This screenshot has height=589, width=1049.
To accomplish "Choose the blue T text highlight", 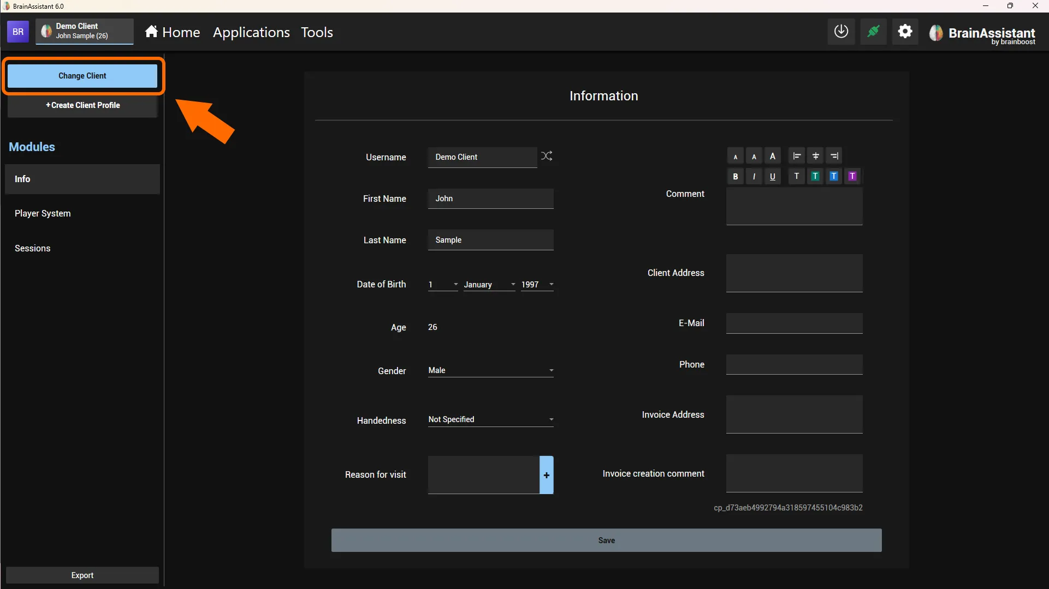I will coord(834,176).
